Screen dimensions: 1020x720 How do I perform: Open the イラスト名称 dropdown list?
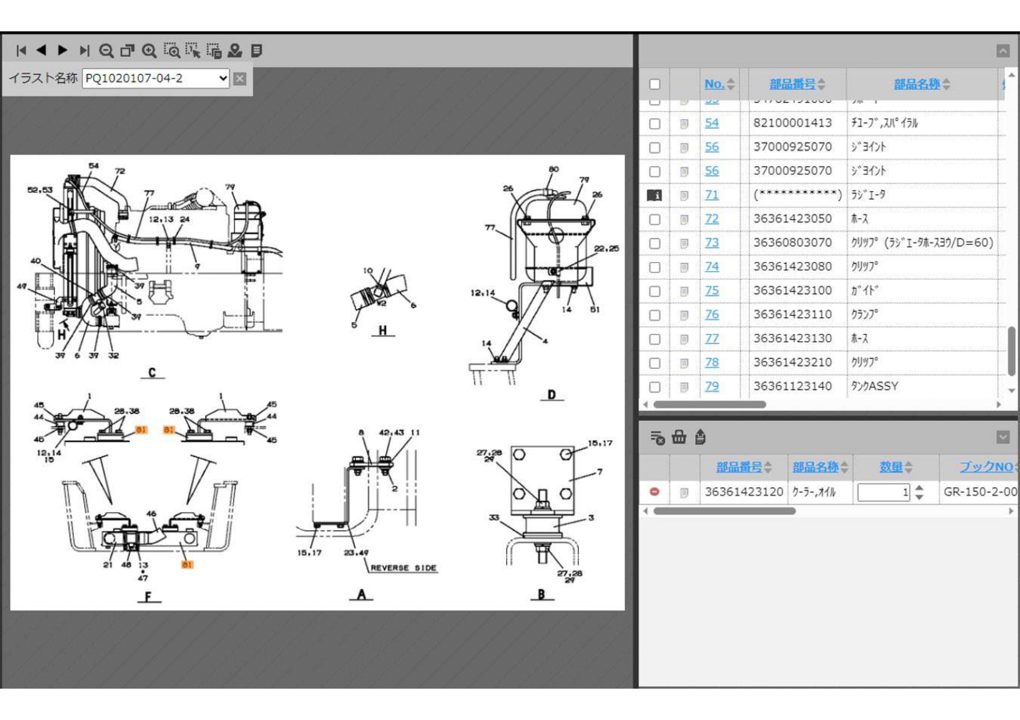pyautogui.click(x=156, y=78)
